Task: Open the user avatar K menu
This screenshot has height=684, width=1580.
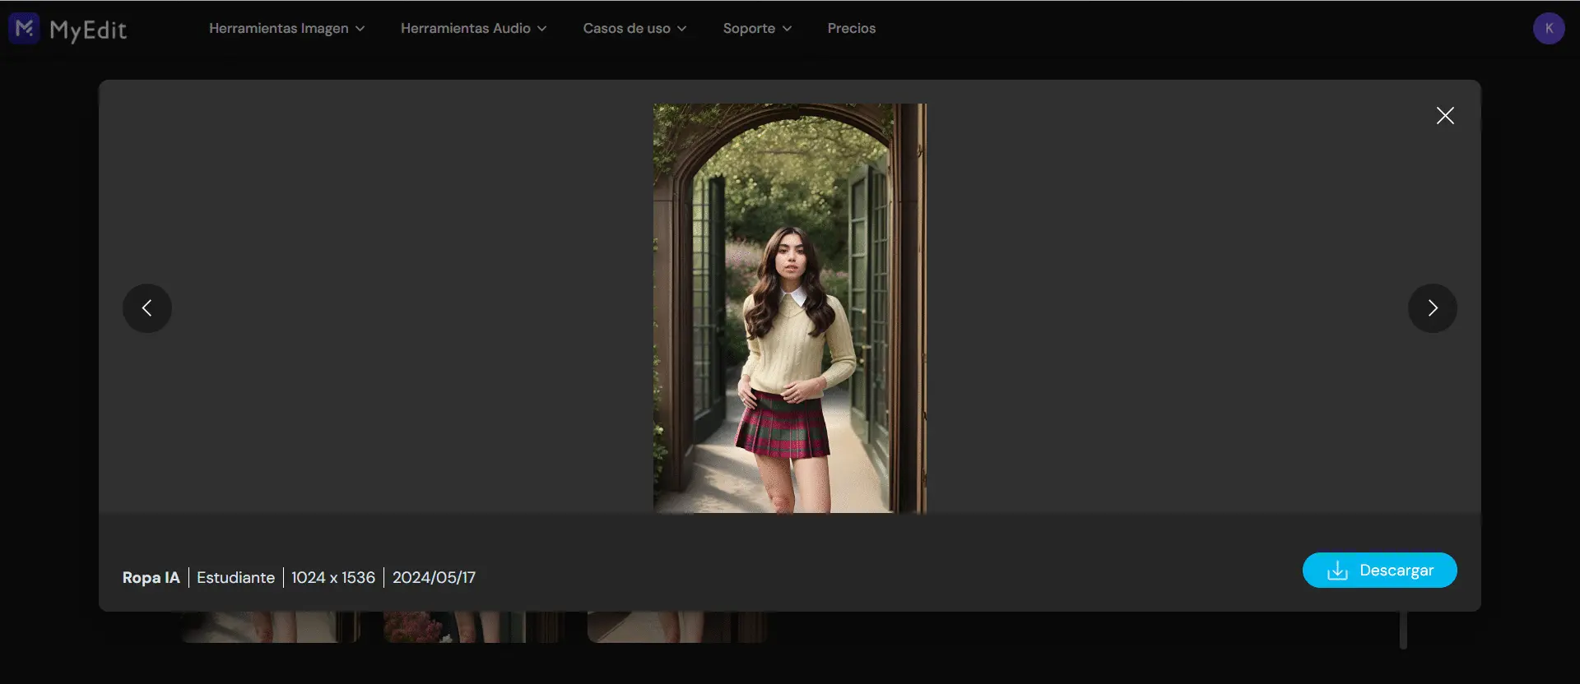Action: tap(1548, 29)
